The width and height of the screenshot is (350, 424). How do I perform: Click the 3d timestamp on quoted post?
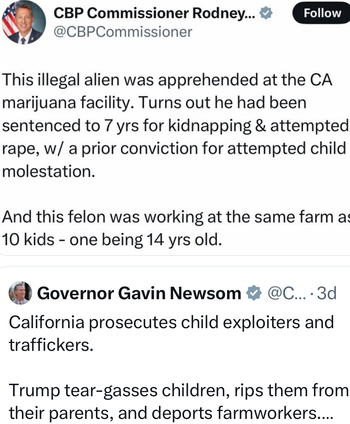pyautogui.click(x=326, y=293)
